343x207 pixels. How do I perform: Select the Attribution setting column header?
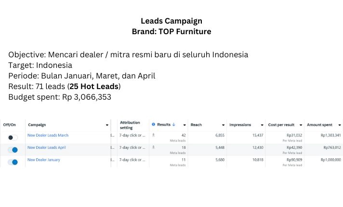pos(130,125)
